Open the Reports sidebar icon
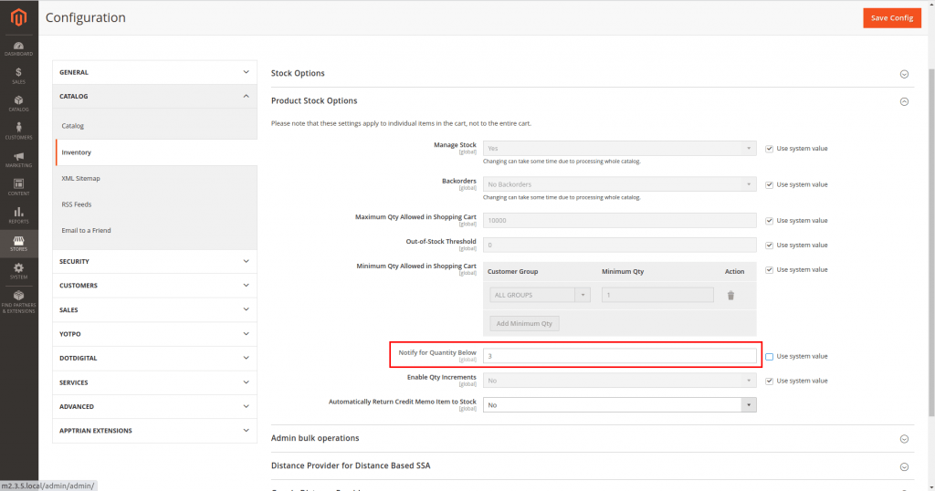This screenshot has width=935, height=491. point(18,215)
